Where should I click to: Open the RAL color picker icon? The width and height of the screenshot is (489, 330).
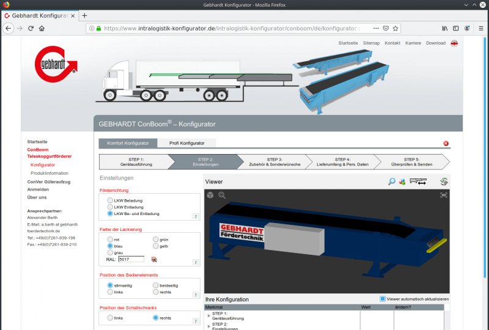[154, 259]
